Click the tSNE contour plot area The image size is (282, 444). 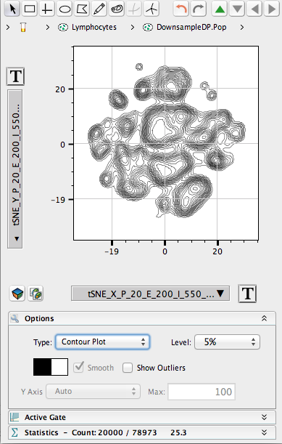click(166, 143)
